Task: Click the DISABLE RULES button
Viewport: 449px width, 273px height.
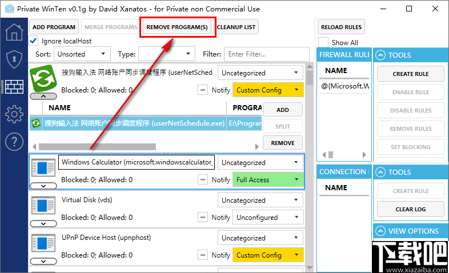Action: click(411, 110)
